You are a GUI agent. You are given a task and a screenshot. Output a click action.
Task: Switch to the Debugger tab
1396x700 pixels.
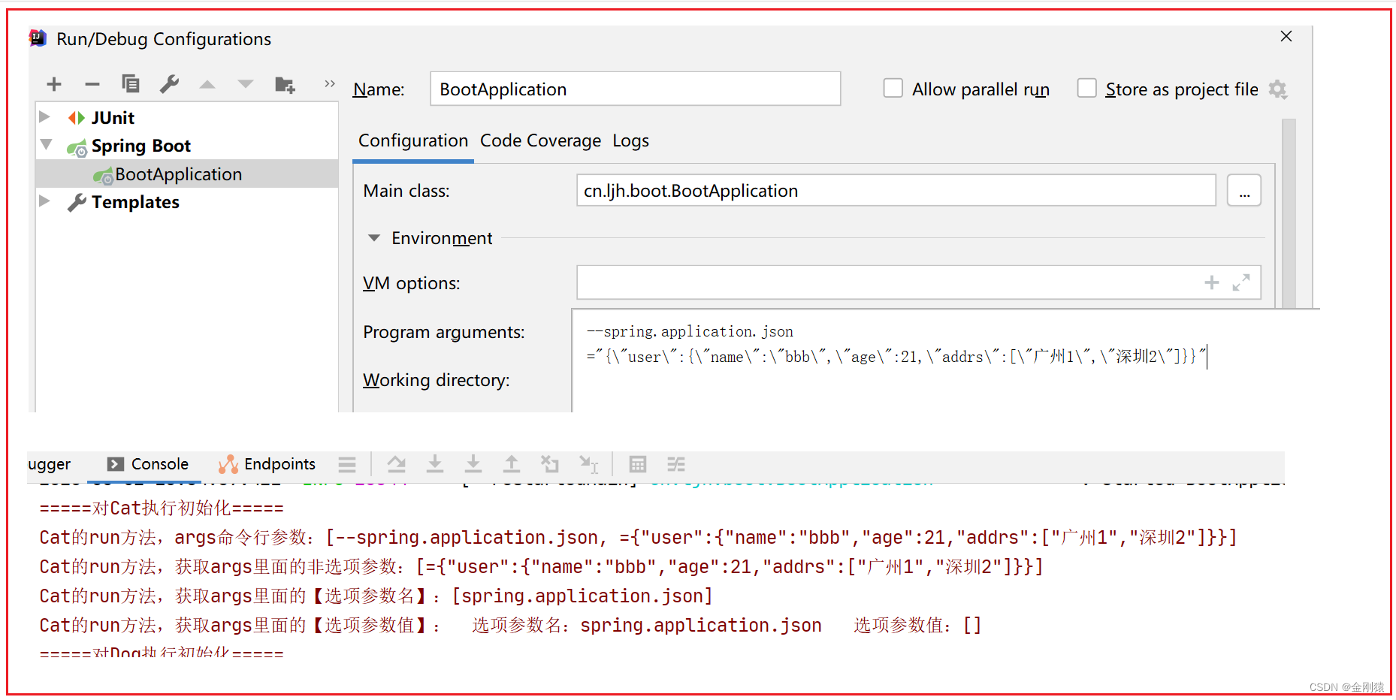[x=50, y=465]
